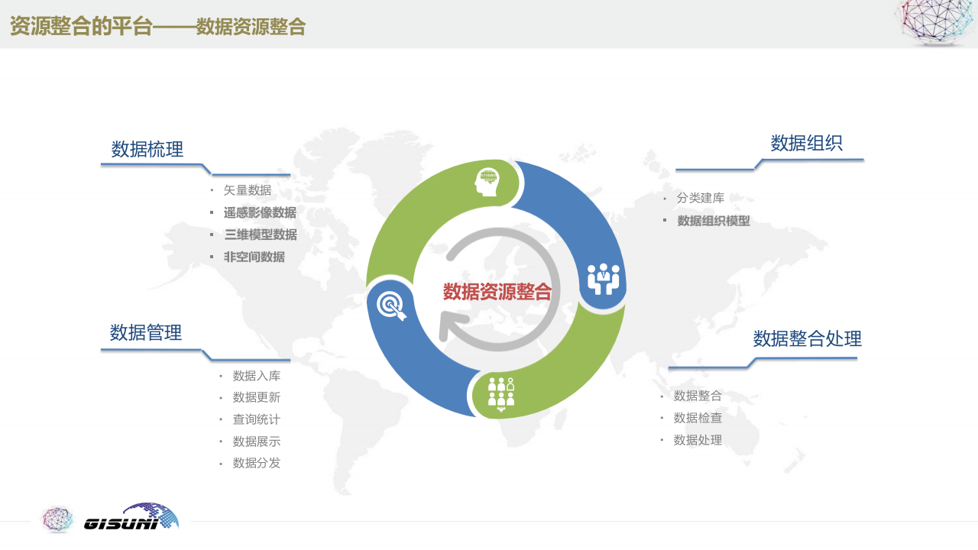Select the target bullseye icon

pos(391,306)
